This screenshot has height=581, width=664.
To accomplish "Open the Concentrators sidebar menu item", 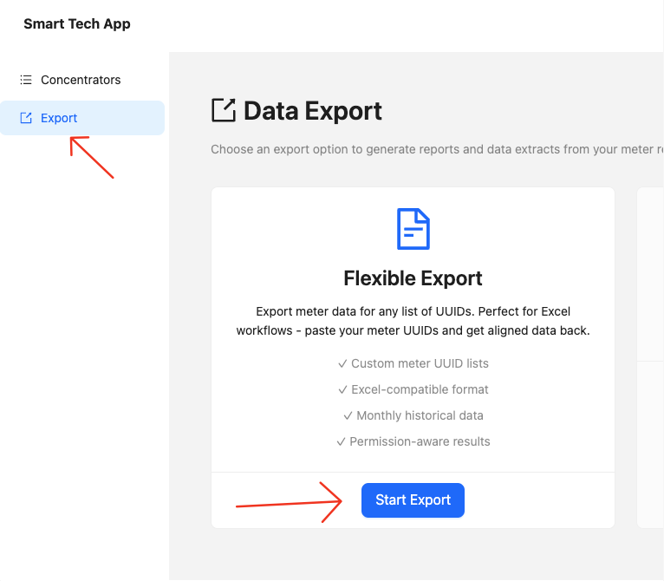I will (x=81, y=80).
